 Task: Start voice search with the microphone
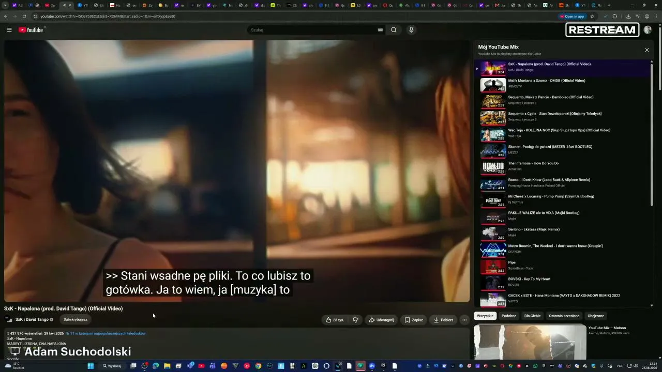click(411, 30)
